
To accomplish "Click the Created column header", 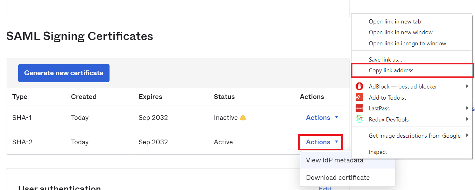I will tap(84, 97).
